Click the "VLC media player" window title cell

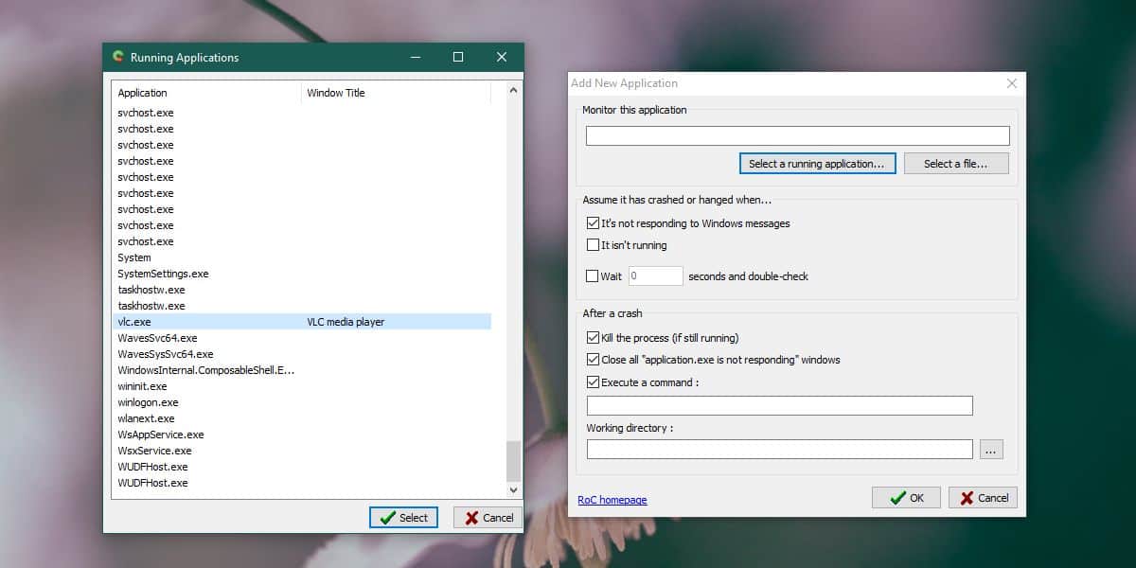click(x=346, y=322)
